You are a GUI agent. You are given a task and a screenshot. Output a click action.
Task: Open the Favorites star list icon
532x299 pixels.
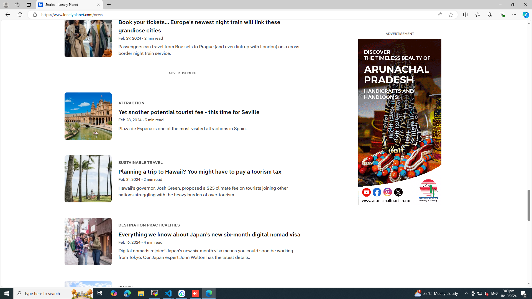coord(477,15)
